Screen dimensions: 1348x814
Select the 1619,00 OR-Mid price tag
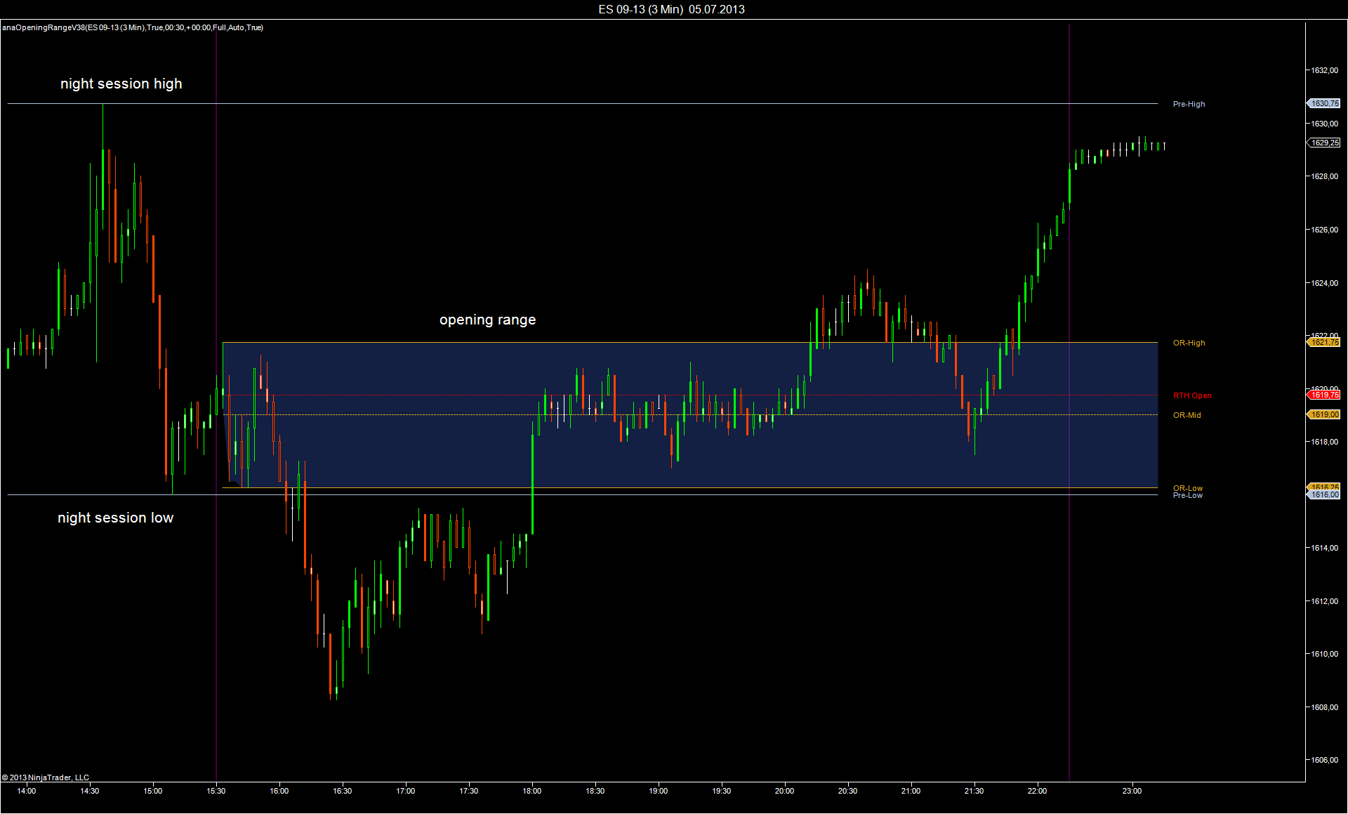click(1324, 414)
